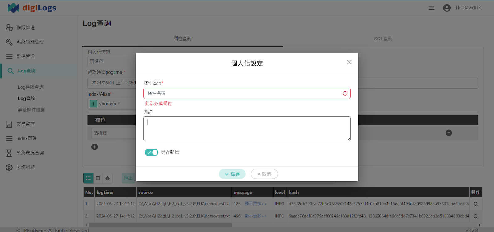Click the digiLogs logo
494x232 pixels.
click(32, 8)
